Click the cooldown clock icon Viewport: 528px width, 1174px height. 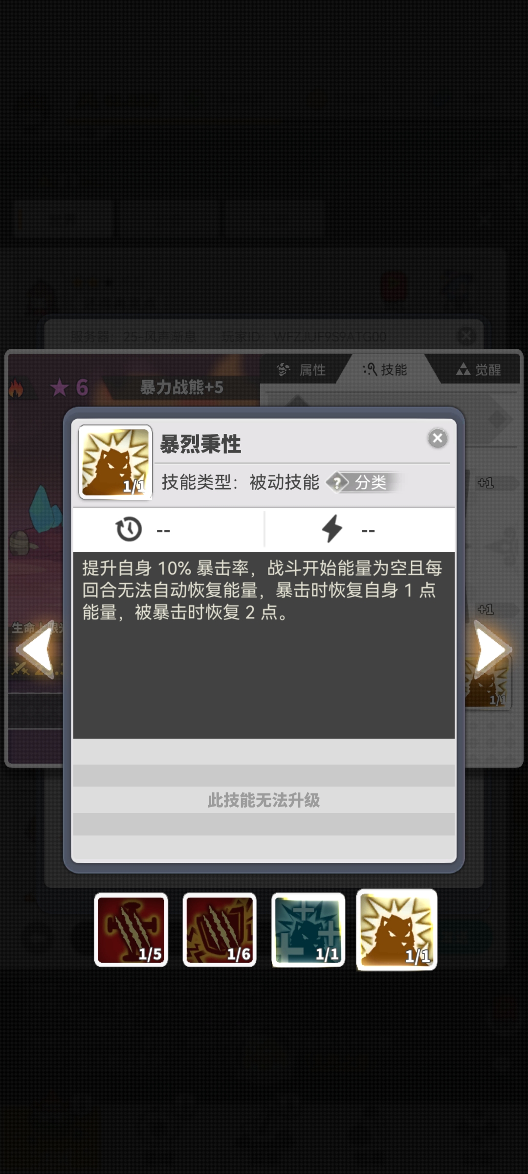129,529
